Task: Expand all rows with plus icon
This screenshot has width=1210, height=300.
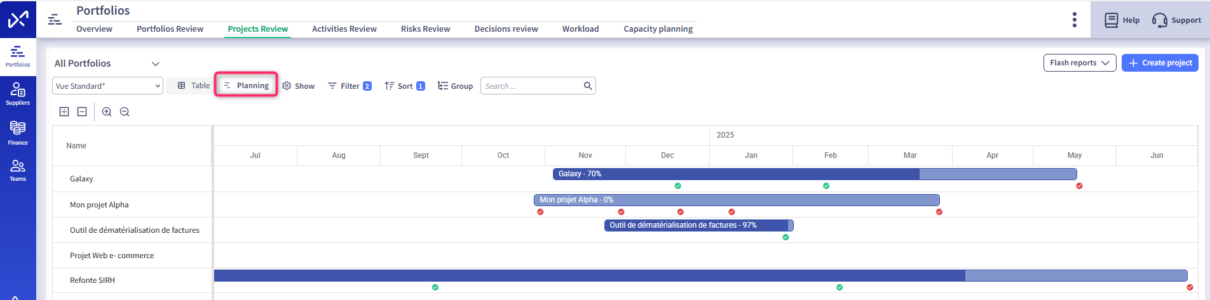Action: click(x=64, y=112)
